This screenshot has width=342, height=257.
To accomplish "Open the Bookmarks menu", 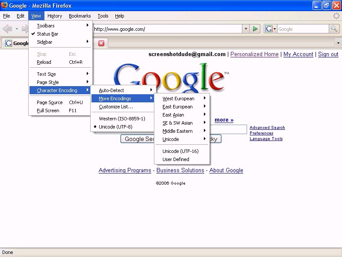I will [x=80, y=16].
